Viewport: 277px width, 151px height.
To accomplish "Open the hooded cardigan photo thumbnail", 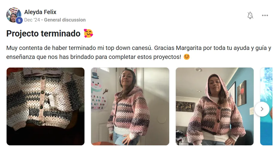I will tap(215, 106).
